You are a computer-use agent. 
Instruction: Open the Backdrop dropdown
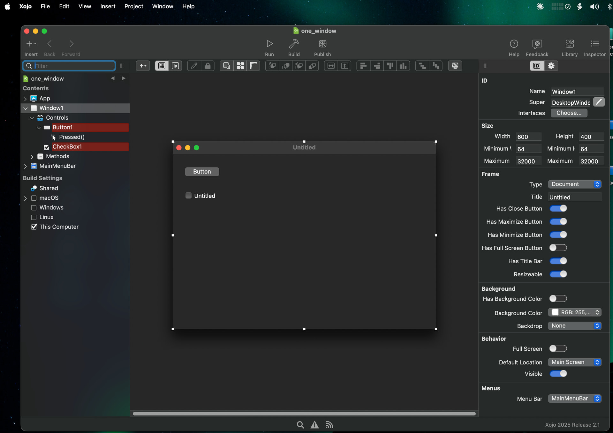point(575,326)
